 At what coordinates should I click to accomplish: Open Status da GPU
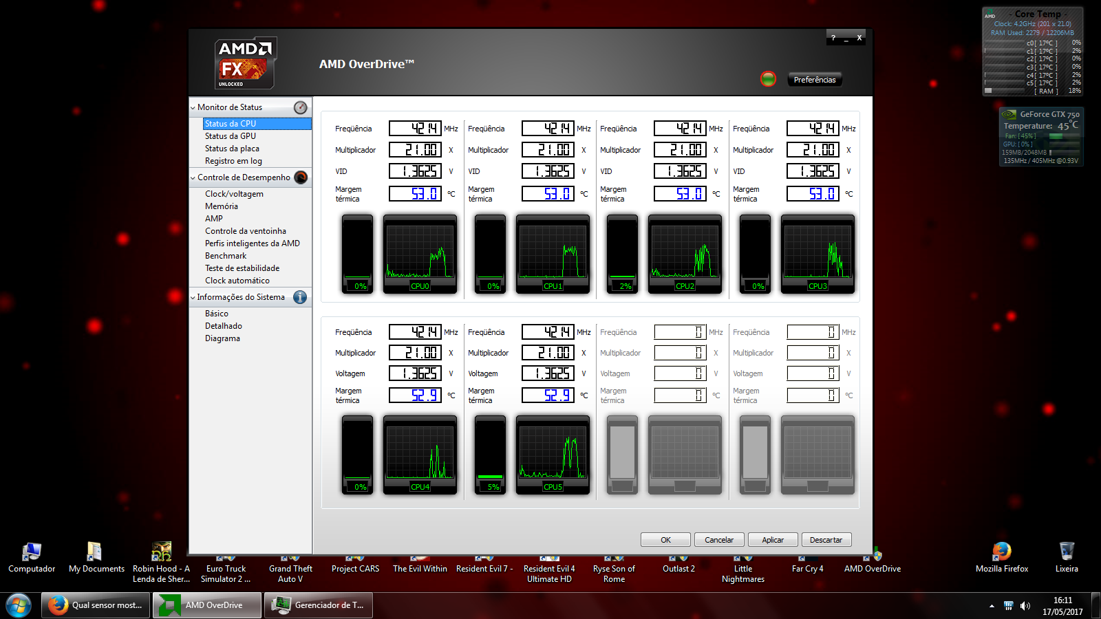tap(230, 136)
